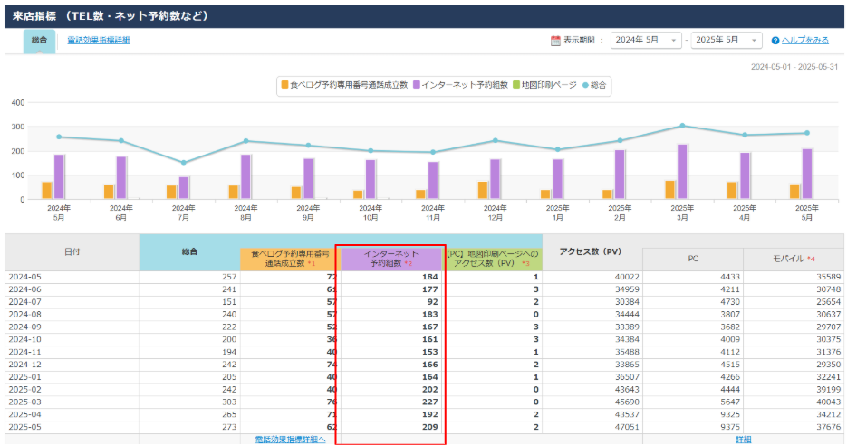Image resolution: width=847 pixels, height=445 pixels.
Task: Click the インターネット予約組数 column header
Action: [390, 259]
